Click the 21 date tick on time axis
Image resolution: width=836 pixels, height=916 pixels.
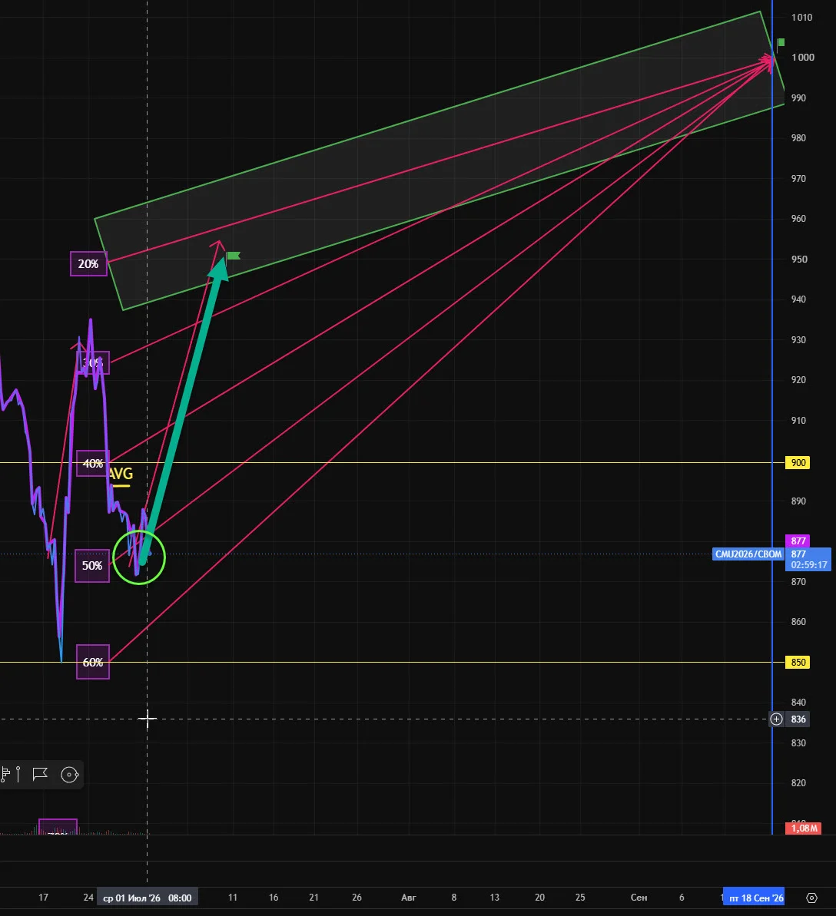click(314, 898)
